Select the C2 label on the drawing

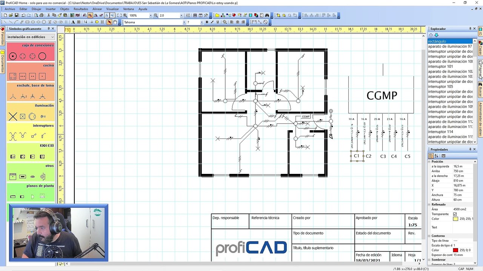(368, 156)
